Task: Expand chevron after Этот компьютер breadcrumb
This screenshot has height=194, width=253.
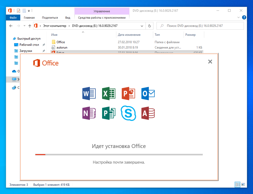Action: pyautogui.click(x=69, y=26)
